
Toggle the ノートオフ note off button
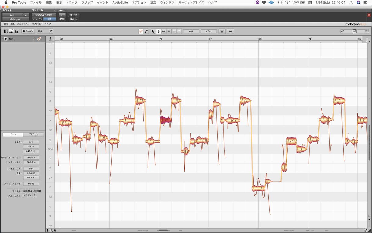pos(31,178)
